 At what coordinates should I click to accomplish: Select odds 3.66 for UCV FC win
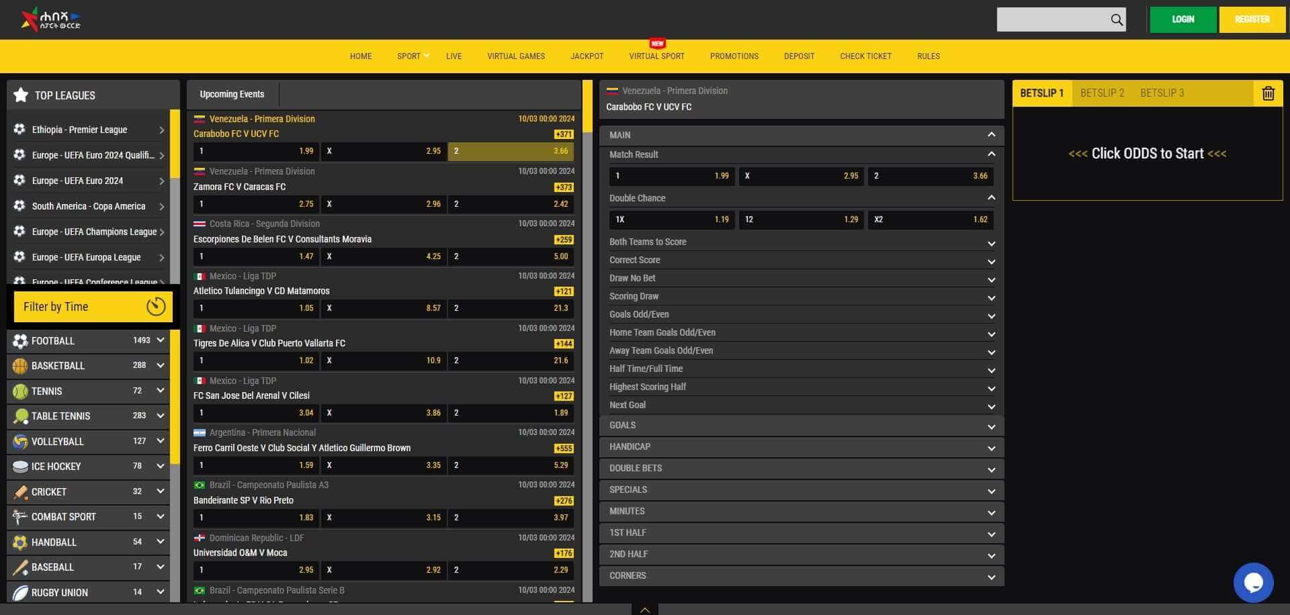pos(511,151)
